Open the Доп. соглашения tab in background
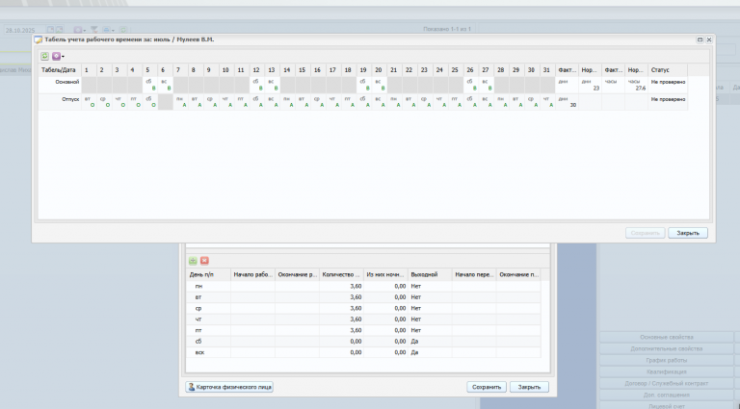 pos(667,395)
